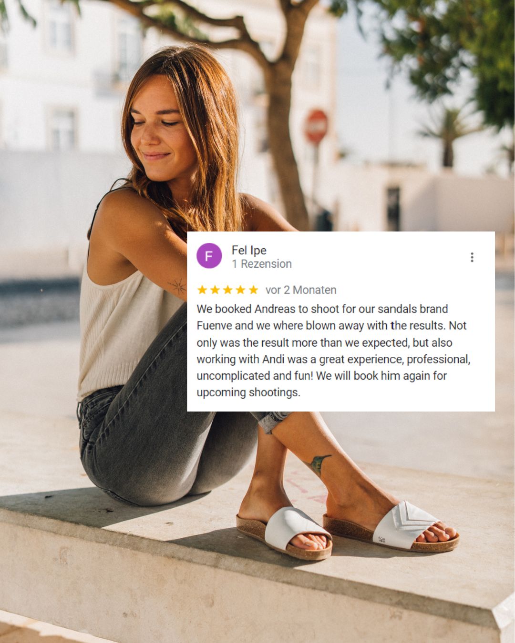Image resolution: width=515 pixels, height=643 pixels.
Task: Click the palm tree in the background
Action: point(447,136)
